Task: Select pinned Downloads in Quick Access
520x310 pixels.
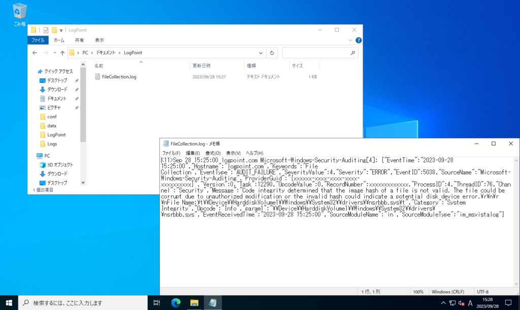Action: (53, 89)
